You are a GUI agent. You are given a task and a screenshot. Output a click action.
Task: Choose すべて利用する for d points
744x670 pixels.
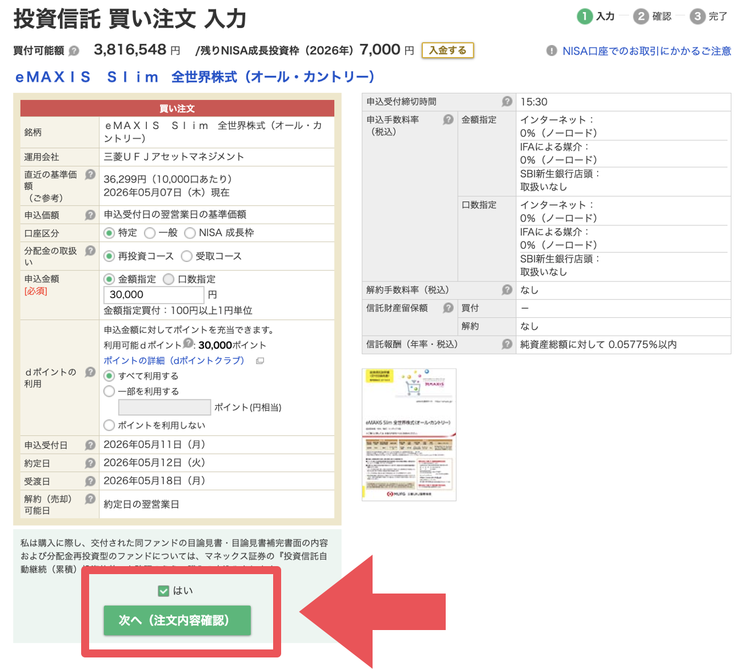pos(109,376)
